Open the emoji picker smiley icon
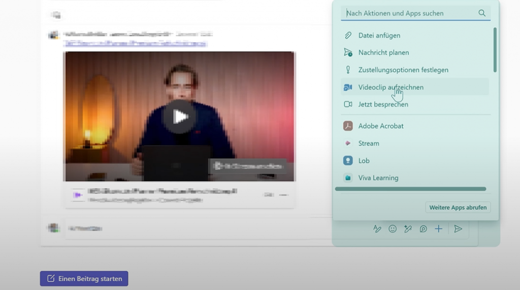 393,229
